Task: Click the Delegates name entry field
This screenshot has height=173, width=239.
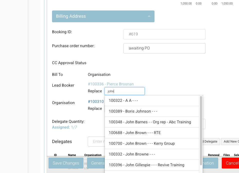Action: click(96, 142)
